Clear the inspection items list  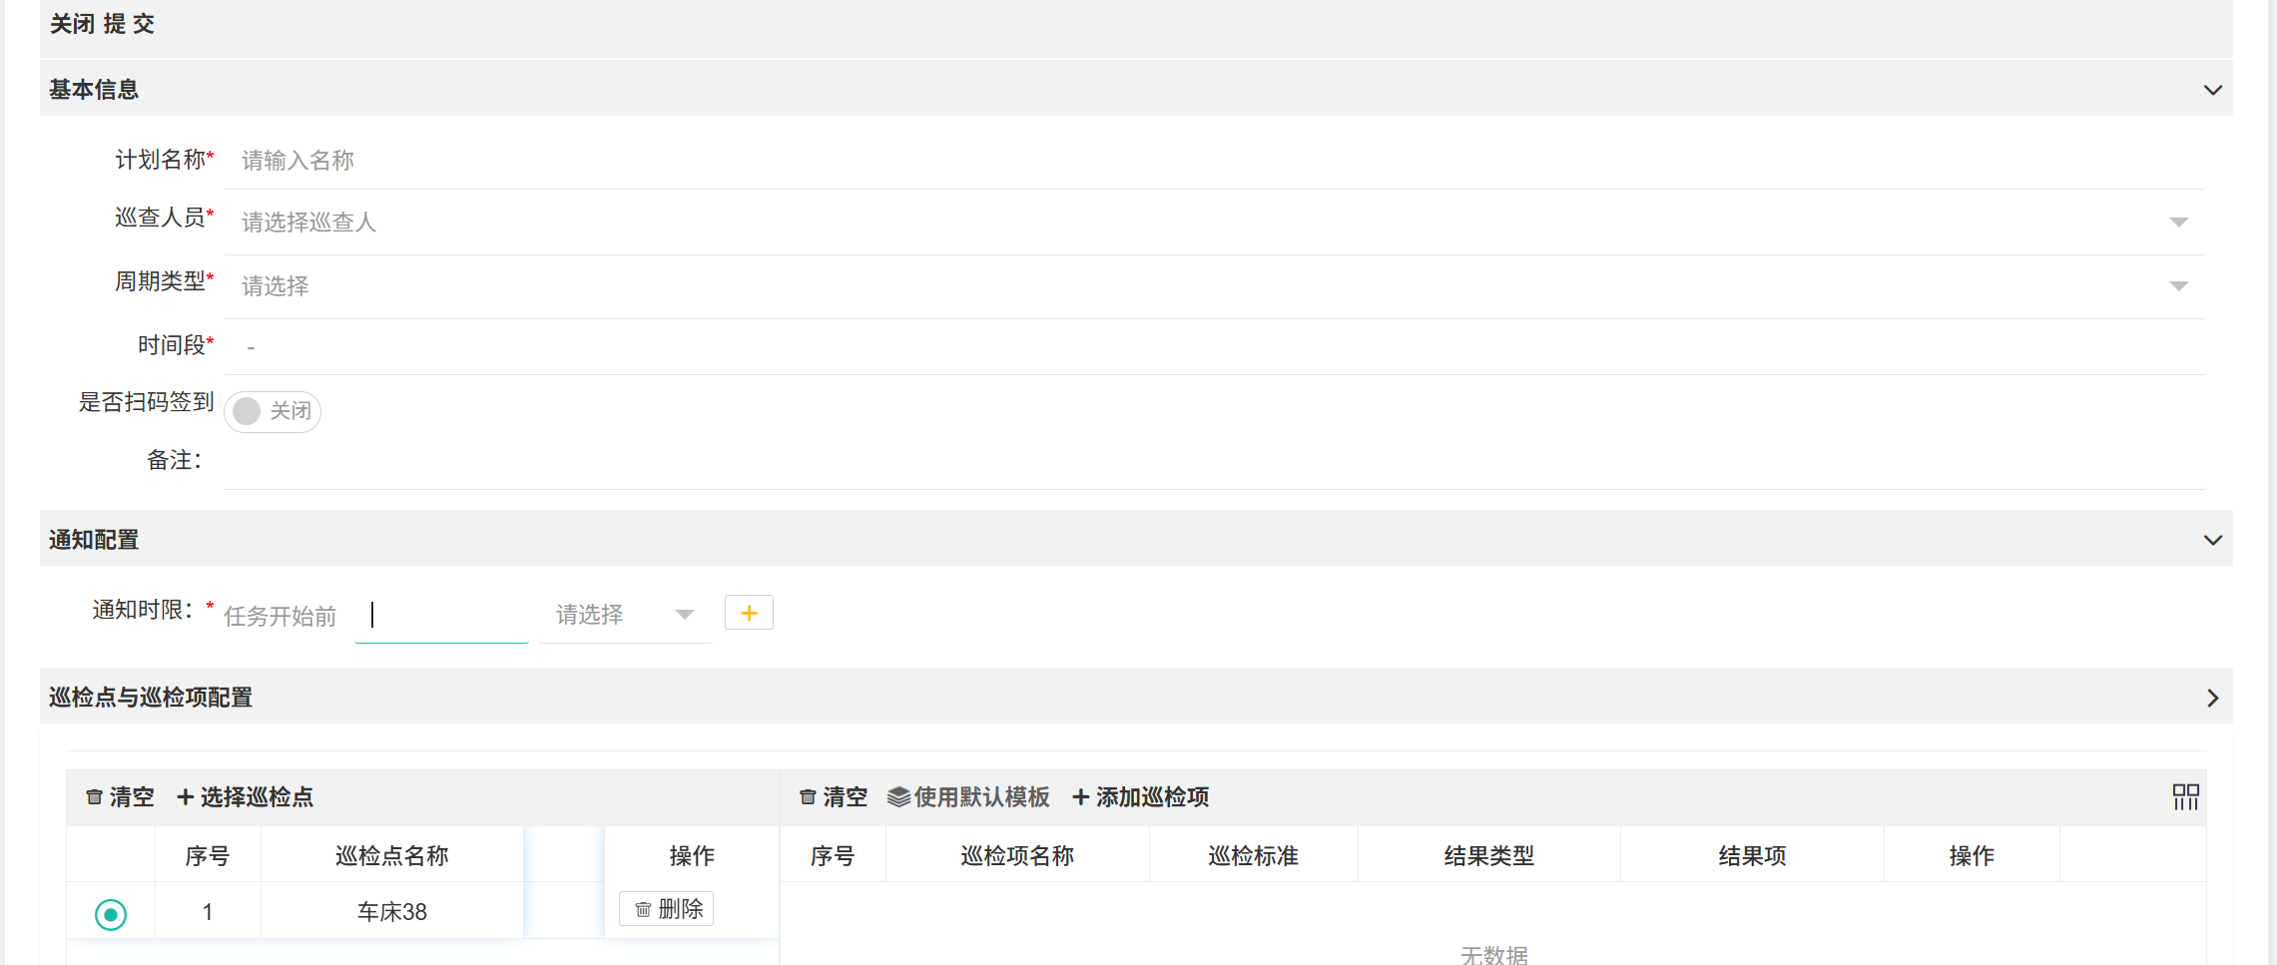tap(834, 797)
